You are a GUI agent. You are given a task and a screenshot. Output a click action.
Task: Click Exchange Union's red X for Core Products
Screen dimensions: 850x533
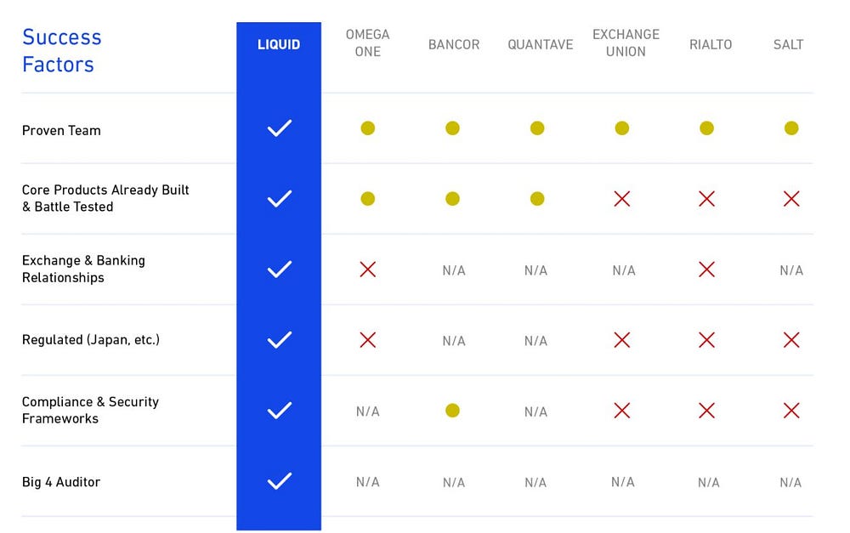[622, 199]
